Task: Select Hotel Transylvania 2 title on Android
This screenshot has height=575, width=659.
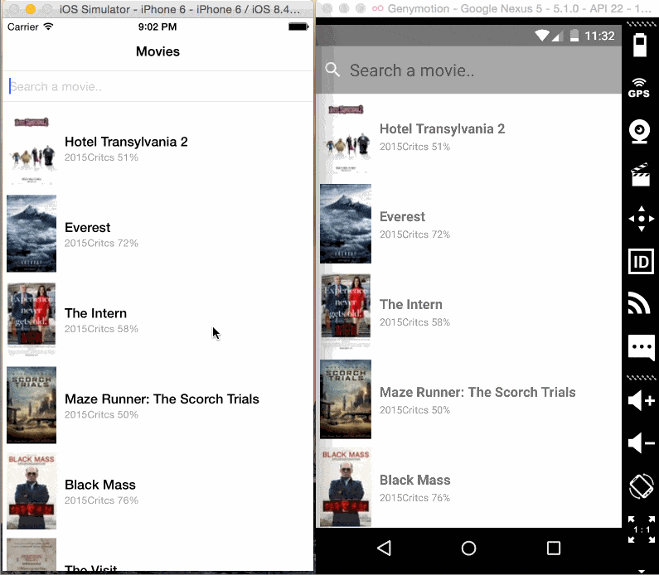Action: click(442, 129)
